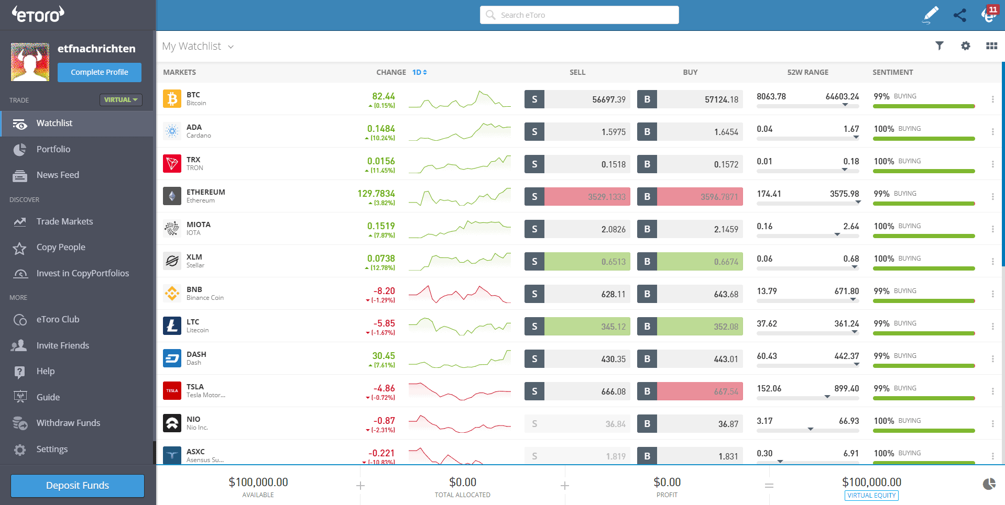Viewport: 1005px width, 505px height.
Task: Click the MIOTA market name
Action: (199, 225)
